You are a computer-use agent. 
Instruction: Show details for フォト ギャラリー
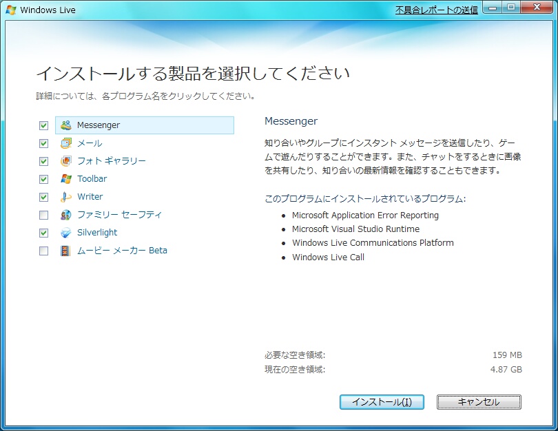point(112,161)
